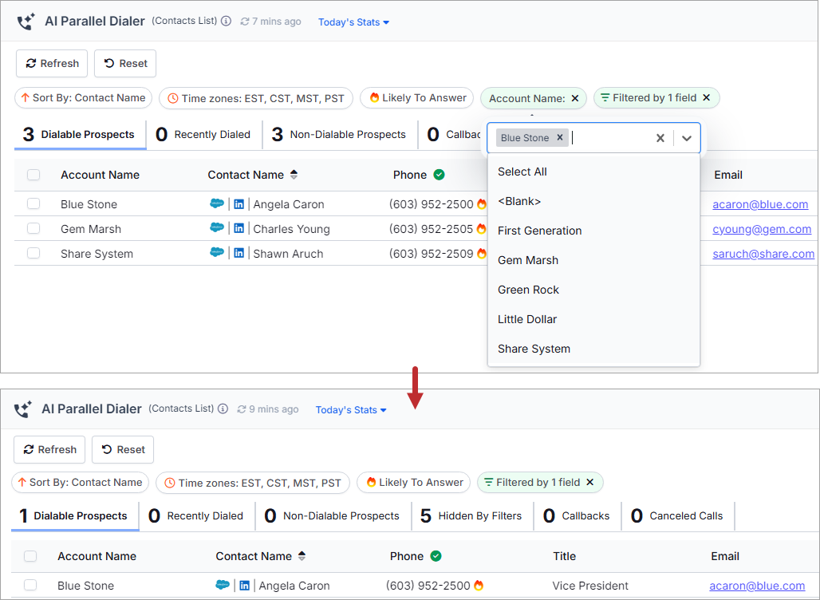Image resolution: width=820 pixels, height=600 pixels.
Task: Open Salesforce record for Angela Caron in lower view
Action: click(223, 585)
